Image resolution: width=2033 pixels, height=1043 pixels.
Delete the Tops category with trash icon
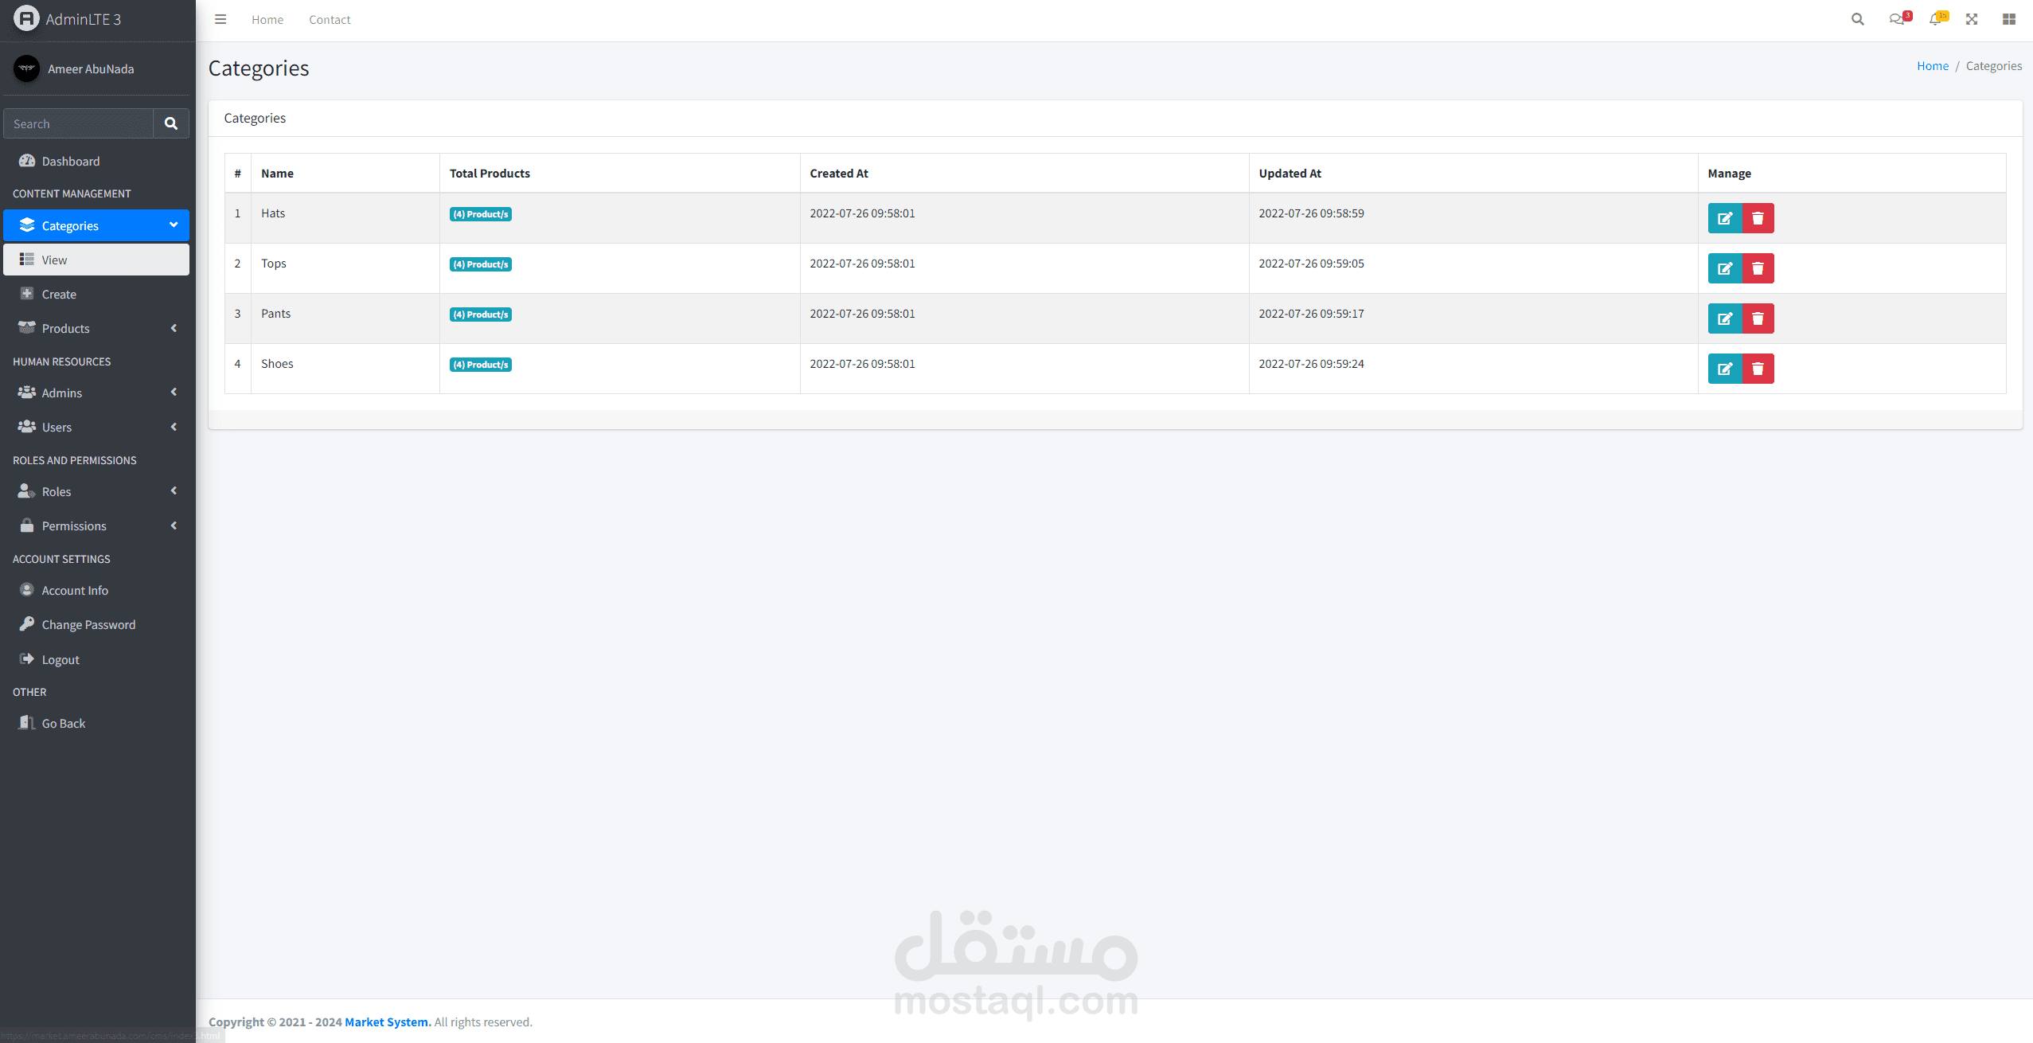[x=1758, y=268]
